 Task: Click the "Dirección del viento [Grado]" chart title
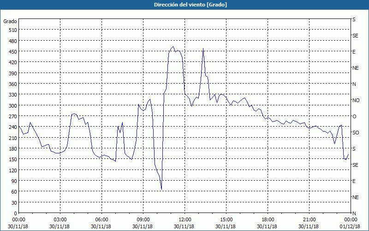(190, 5)
